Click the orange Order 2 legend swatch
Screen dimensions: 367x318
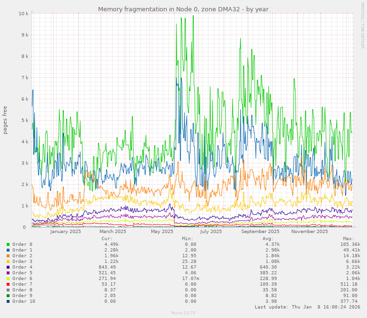(x=8, y=256)
